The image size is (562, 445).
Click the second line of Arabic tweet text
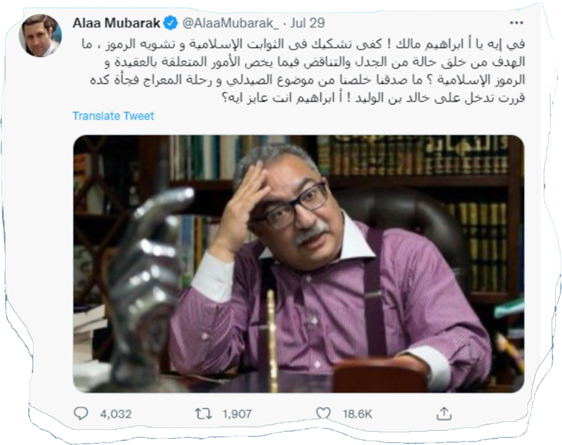(315, 63)
